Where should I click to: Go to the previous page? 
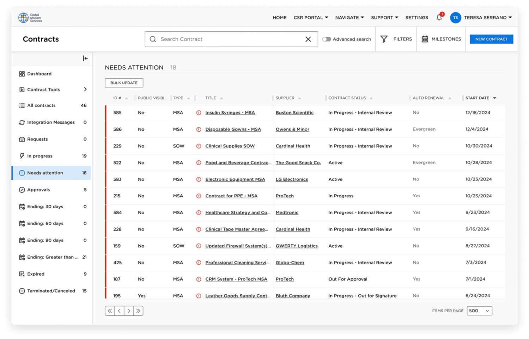pyautogui.click(x=119, y=311)
